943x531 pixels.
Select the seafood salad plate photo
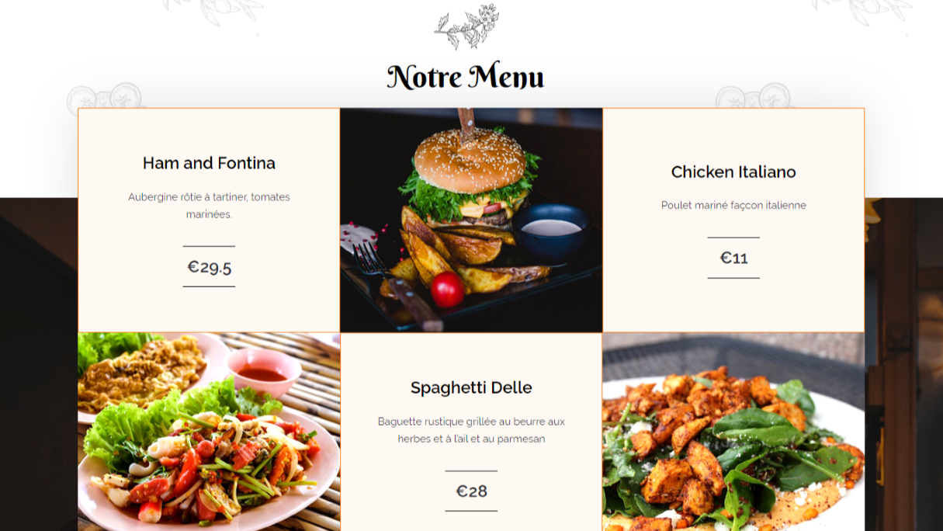click(209, 432)
